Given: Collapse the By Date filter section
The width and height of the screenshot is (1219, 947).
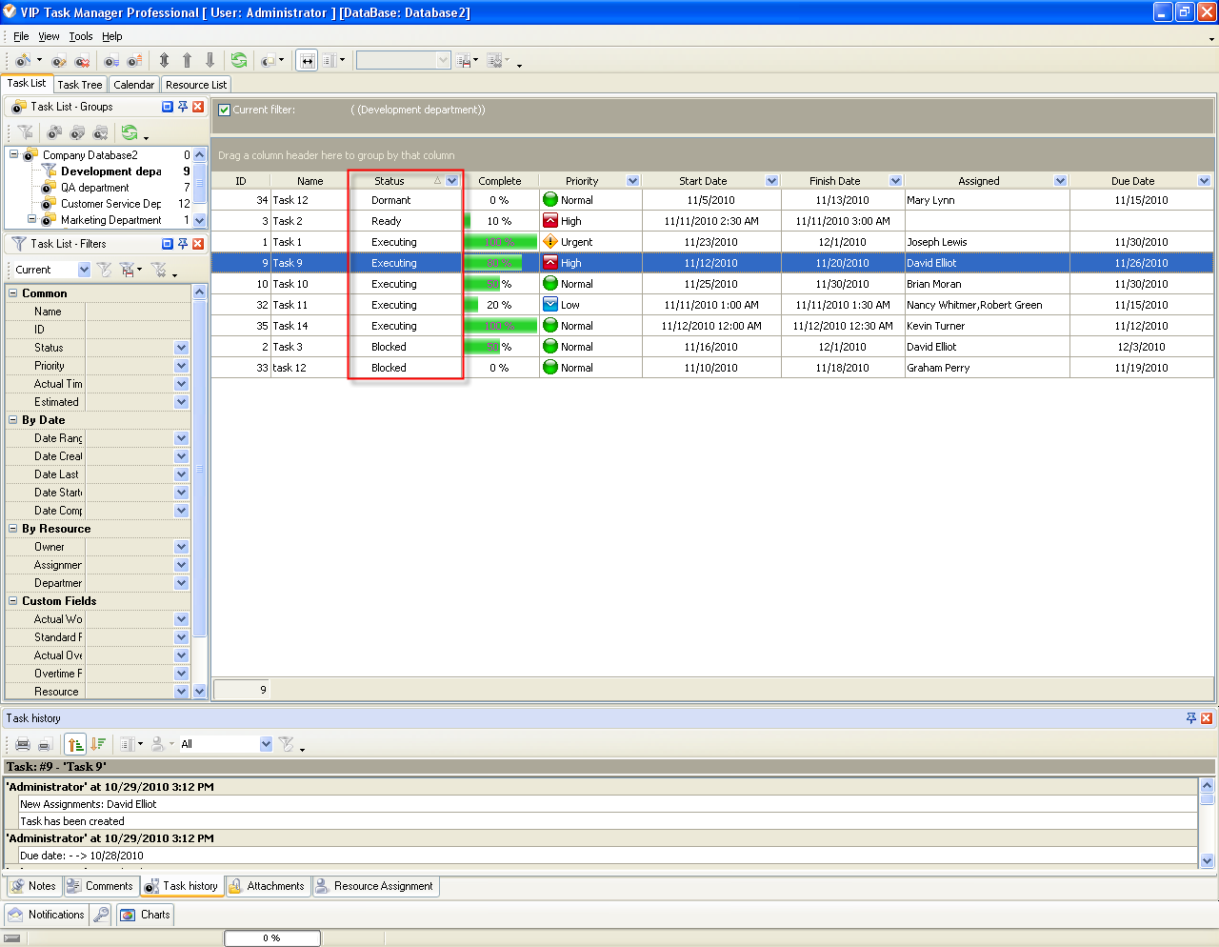Looking at the screenshot, I should coord(13,420).
